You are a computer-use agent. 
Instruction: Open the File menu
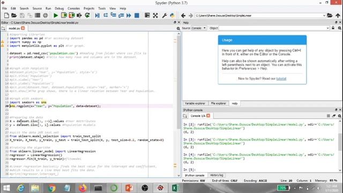(5, 9)
